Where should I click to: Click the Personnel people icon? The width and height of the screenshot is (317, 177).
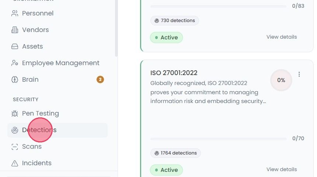14,13
